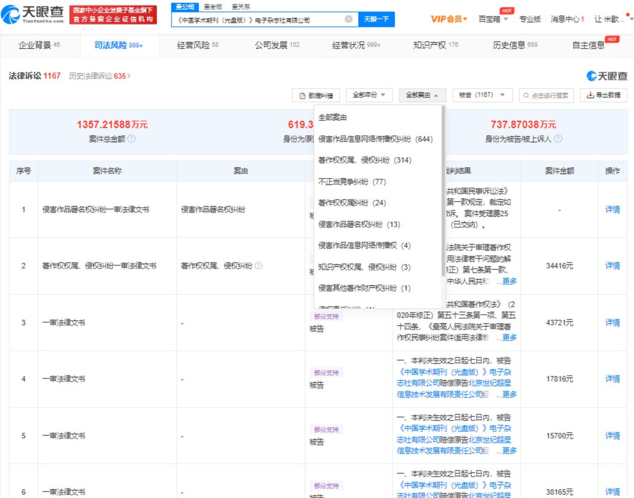Expand 更多 in row 2 judgment result
This screenshot has height=498, width=634.
tap(509, 281)
